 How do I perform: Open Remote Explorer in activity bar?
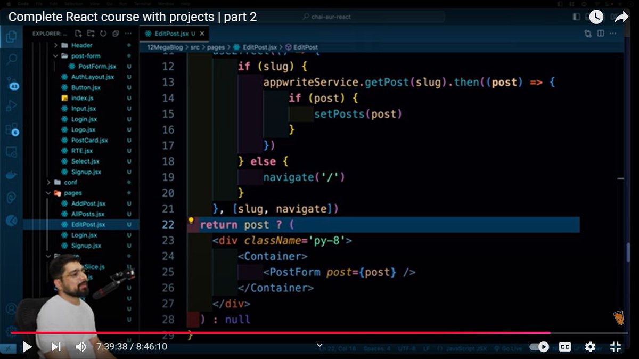(x=11, y=153)
